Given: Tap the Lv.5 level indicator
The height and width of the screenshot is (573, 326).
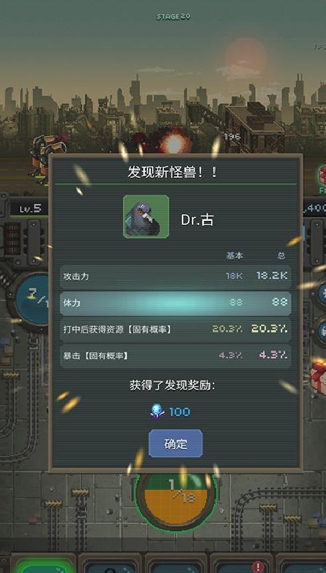Looking at the screenshot, I should click(x=31, y=209).
